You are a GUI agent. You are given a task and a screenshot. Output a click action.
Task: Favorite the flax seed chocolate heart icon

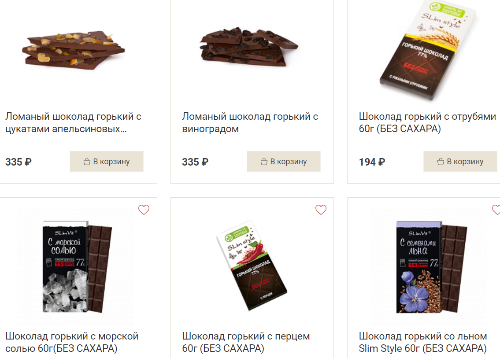[496, 210]
